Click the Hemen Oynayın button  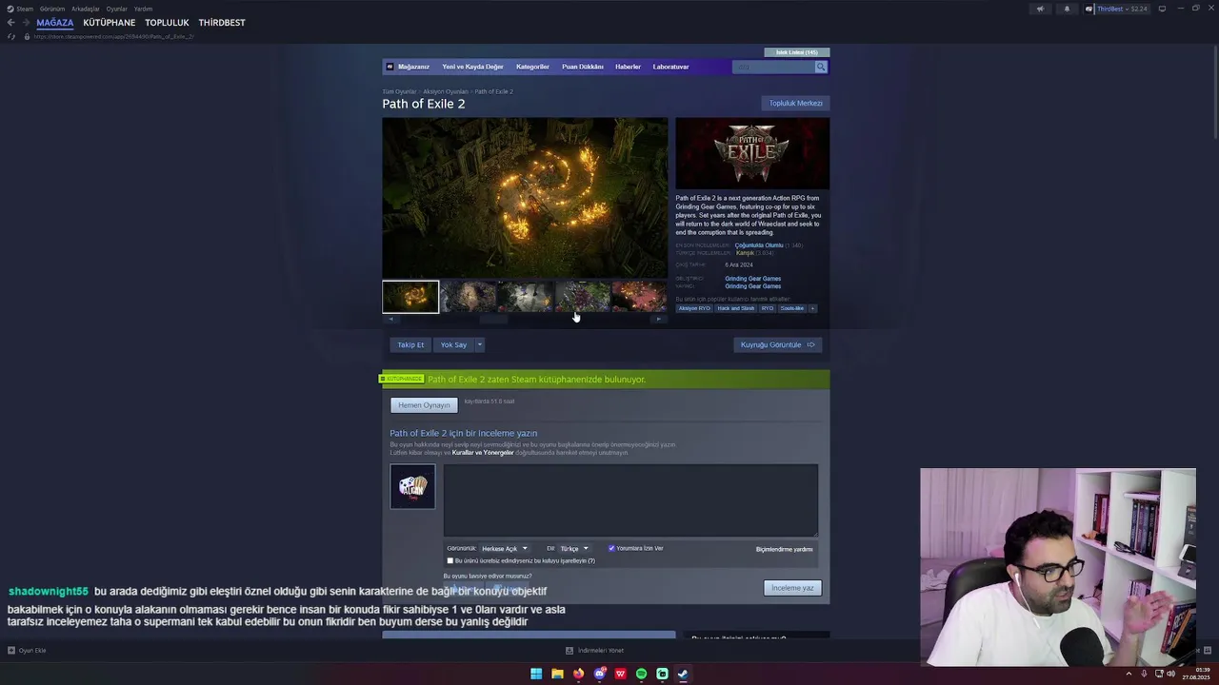pyautogui.click(x=424, y=405)
